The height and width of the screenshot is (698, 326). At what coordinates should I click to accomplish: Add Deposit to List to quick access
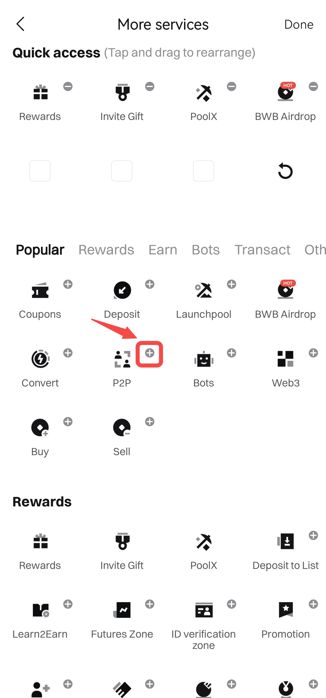point(313,535)
